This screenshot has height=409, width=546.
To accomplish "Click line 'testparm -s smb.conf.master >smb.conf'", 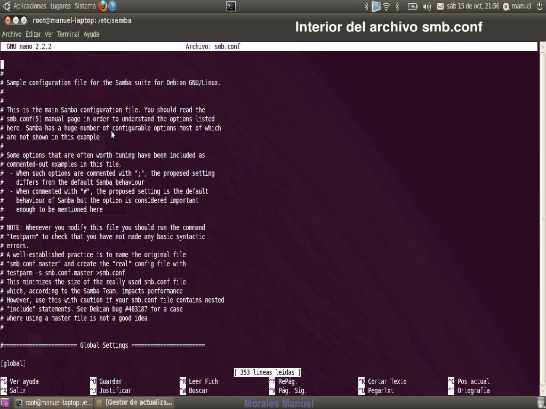I will (63, 273).
